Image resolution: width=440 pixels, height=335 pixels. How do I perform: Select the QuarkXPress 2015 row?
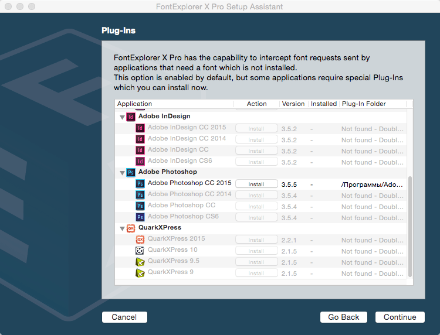tap(260, 240)
